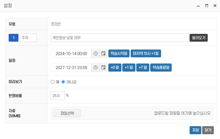The height and width of the screenshot is (139, 220).
Task: Click the 불러오기 button
Action: pyautogui.click(x=199, y=38)
